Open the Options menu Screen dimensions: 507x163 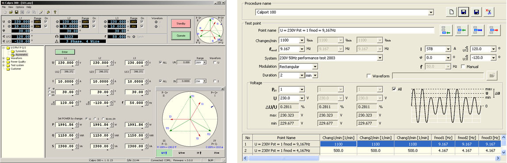point(20,7)
